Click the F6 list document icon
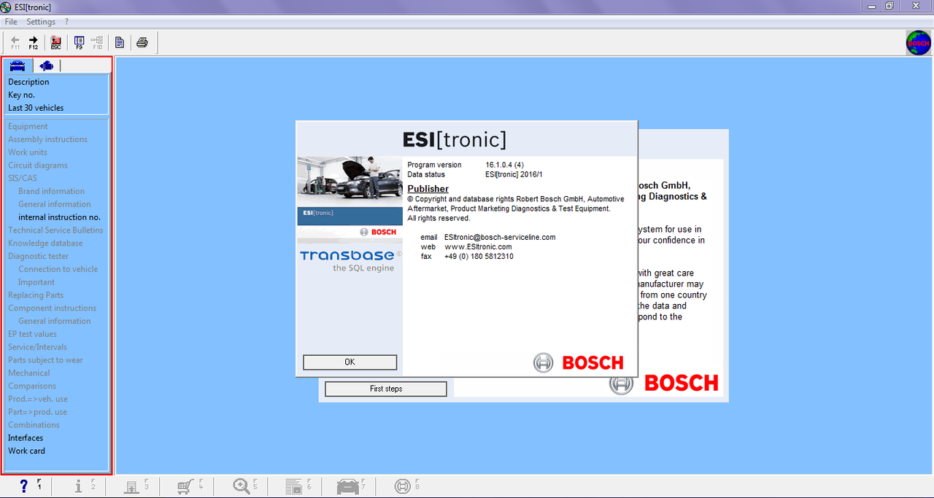The width and height of the screenshot is (934, 498). (295, 486)
